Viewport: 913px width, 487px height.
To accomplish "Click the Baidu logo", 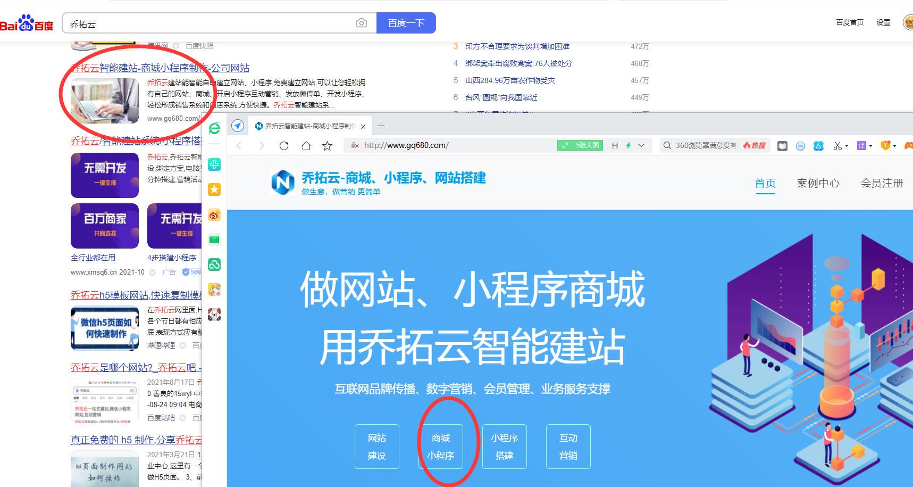I will (x=27, y=23).
